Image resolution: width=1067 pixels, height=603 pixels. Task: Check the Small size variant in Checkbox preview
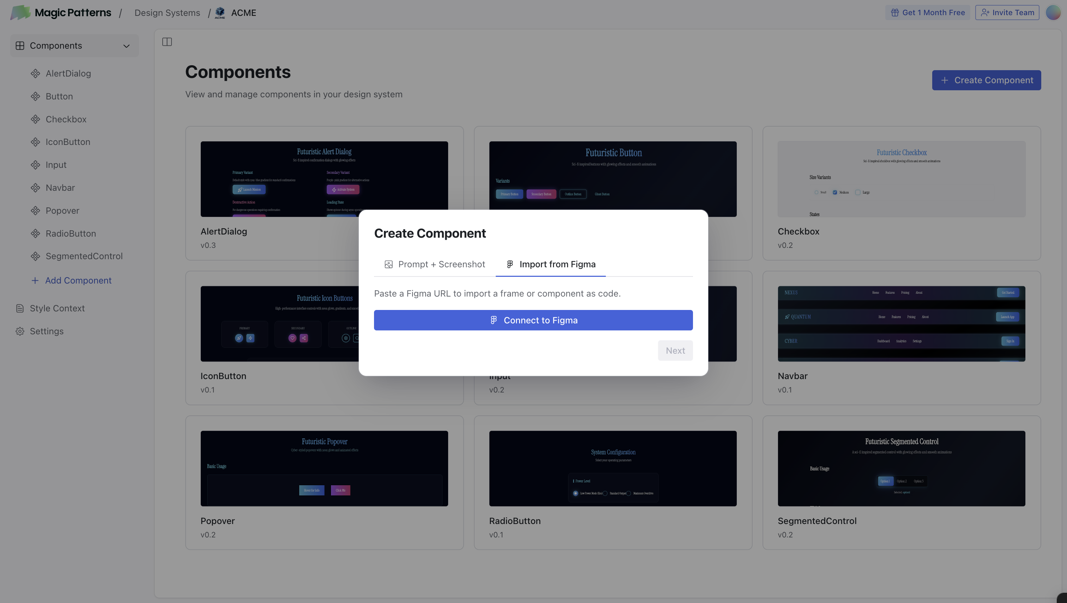[x=817, y=192]
